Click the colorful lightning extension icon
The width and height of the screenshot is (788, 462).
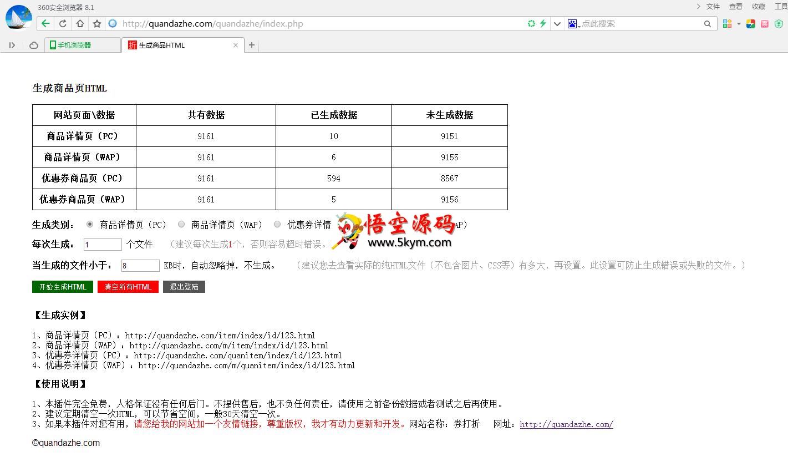point(751,23)
